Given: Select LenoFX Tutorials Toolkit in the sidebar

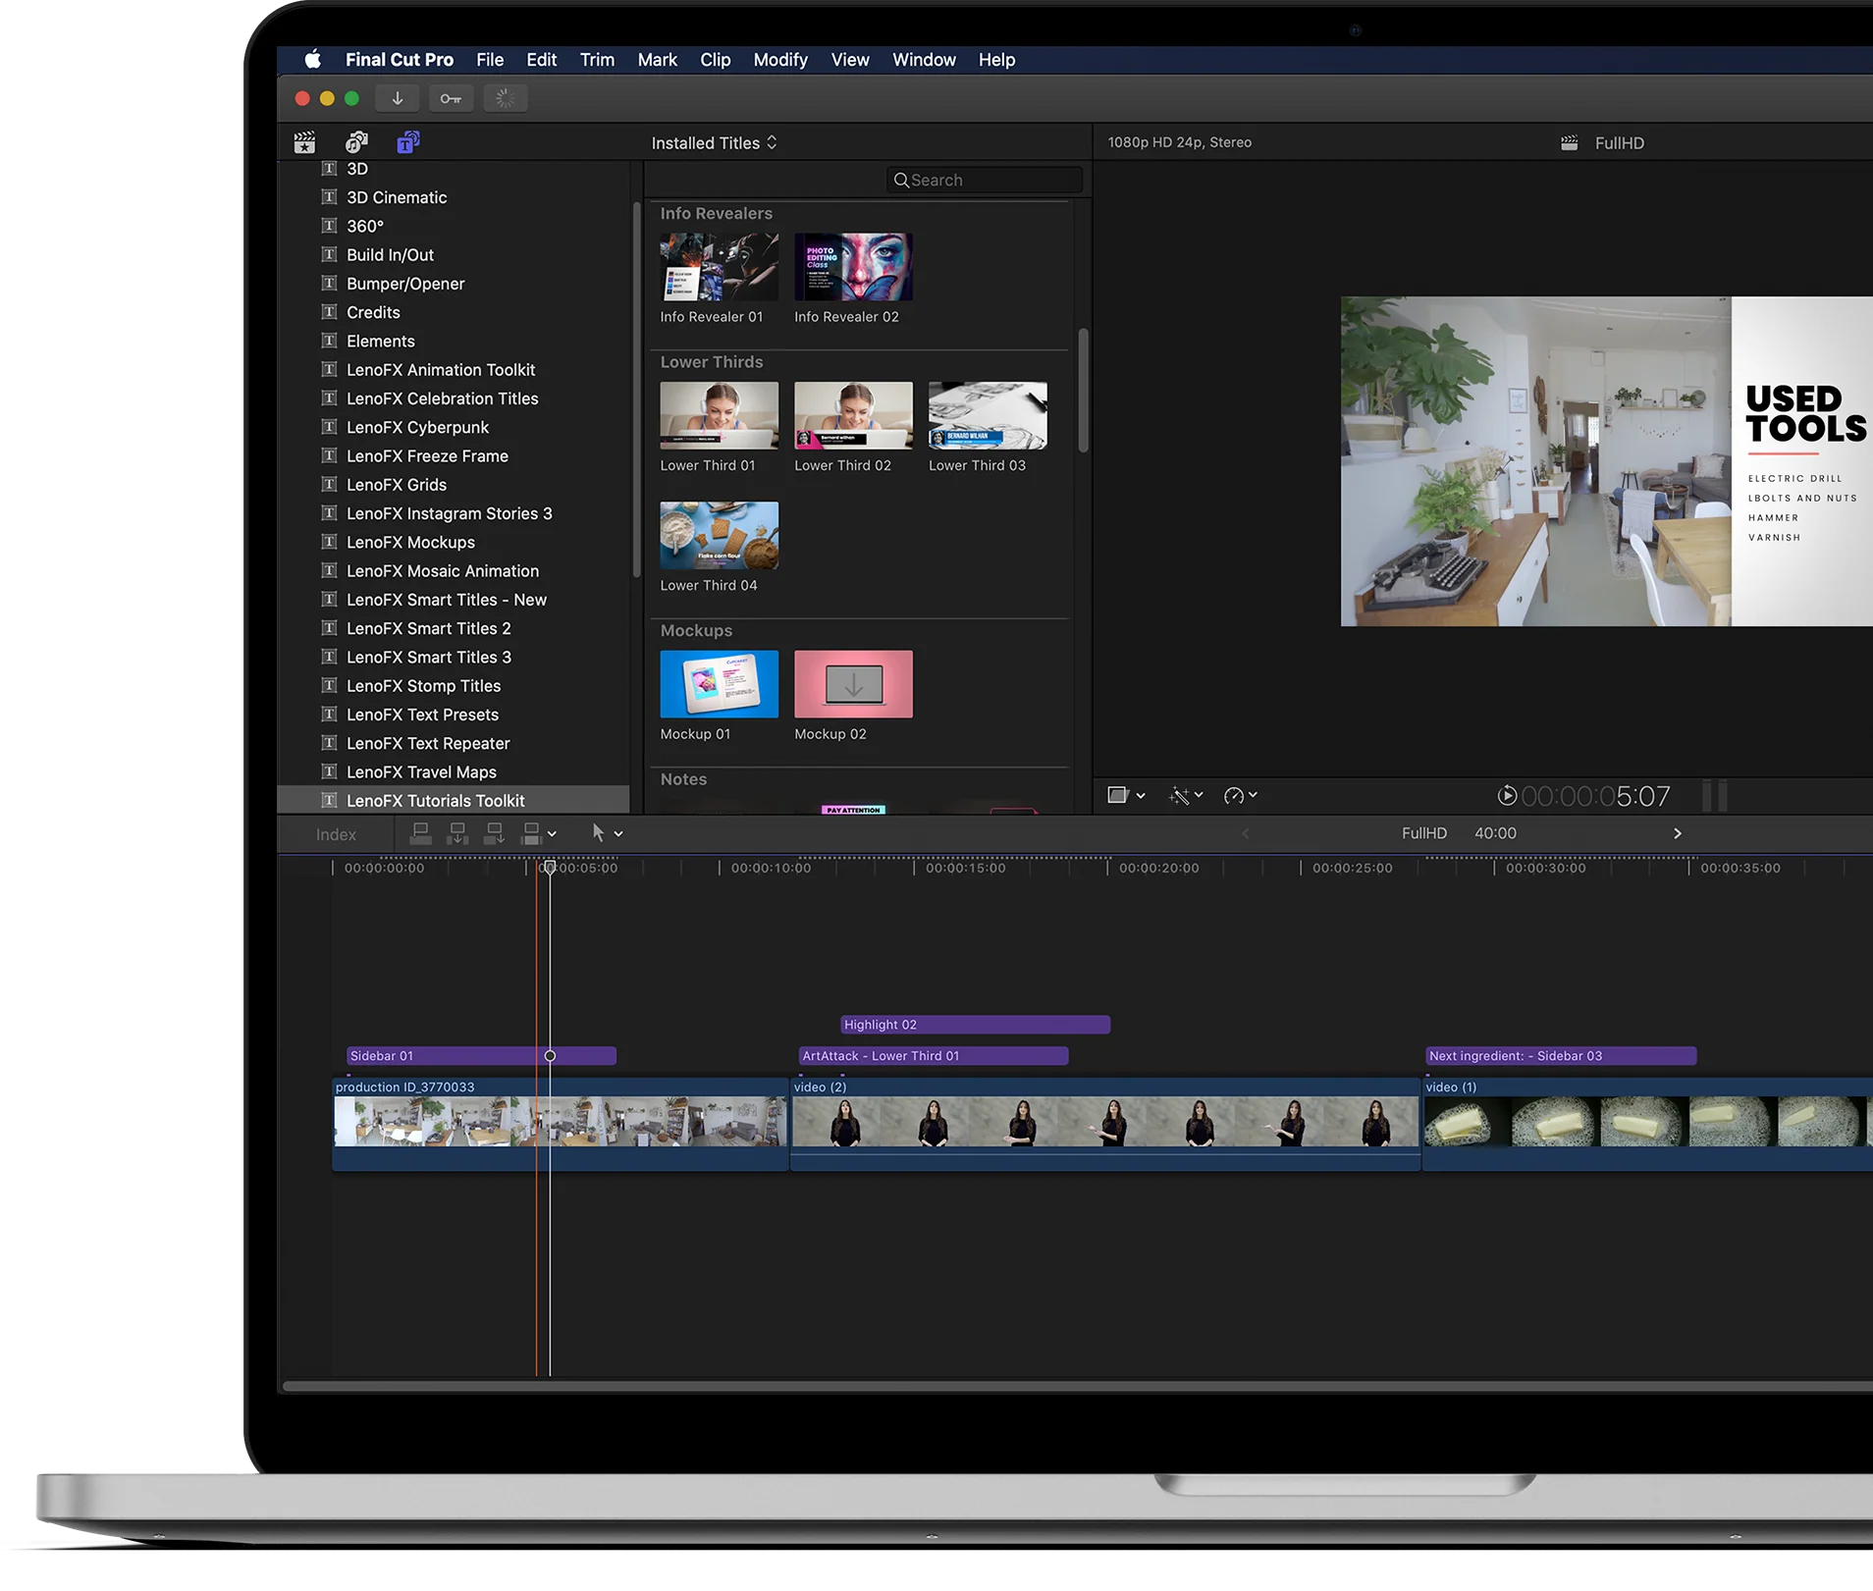Looking at the screenshot, I should tap(435, 800).
